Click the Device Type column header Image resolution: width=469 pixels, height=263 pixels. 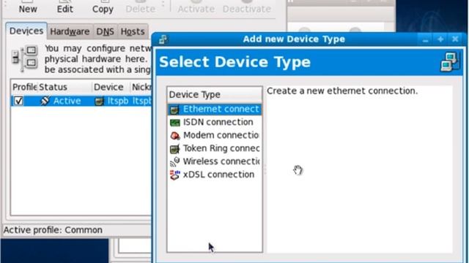(215, 94)
